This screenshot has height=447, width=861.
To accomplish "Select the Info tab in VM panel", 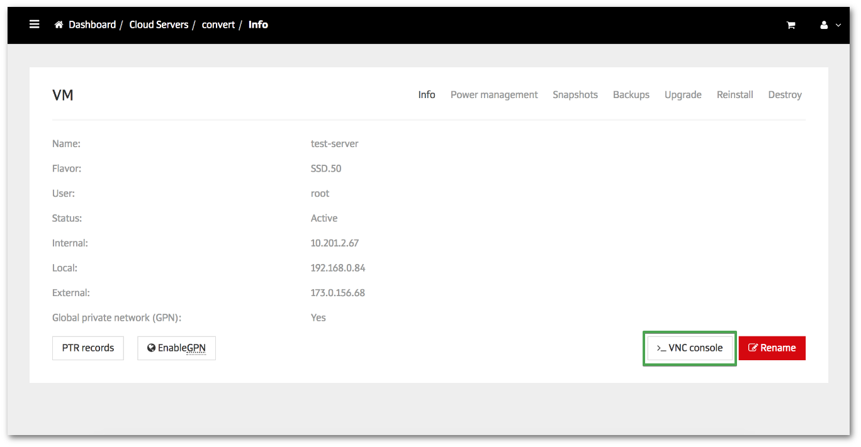I will point(427,95).
